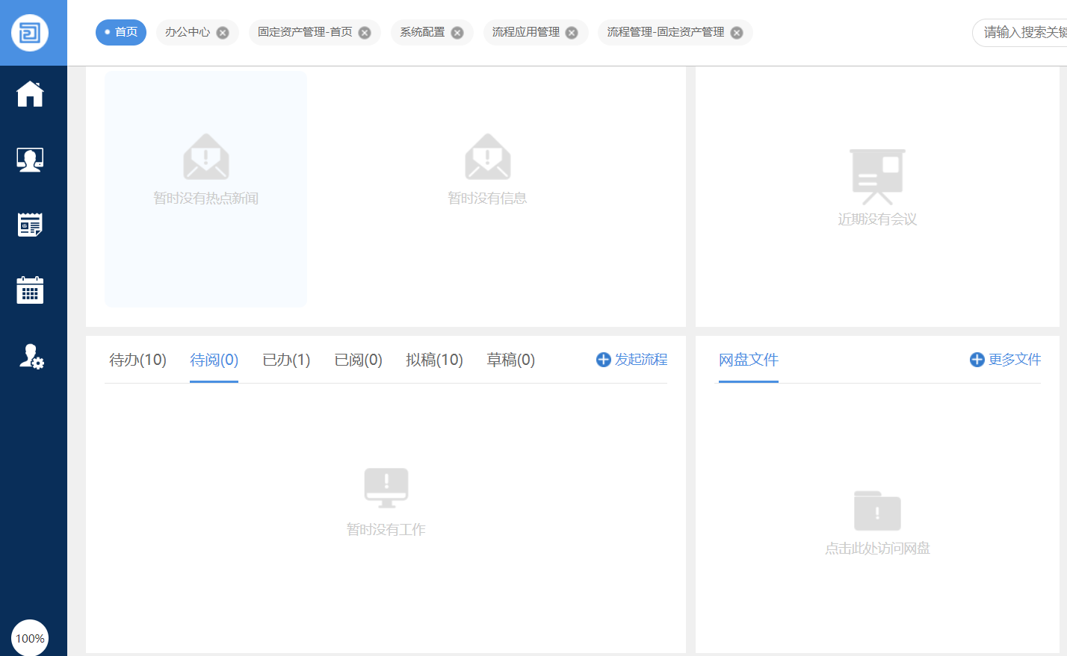Close the 办公中心 tab
The image size is (1067, 656).
223,33
